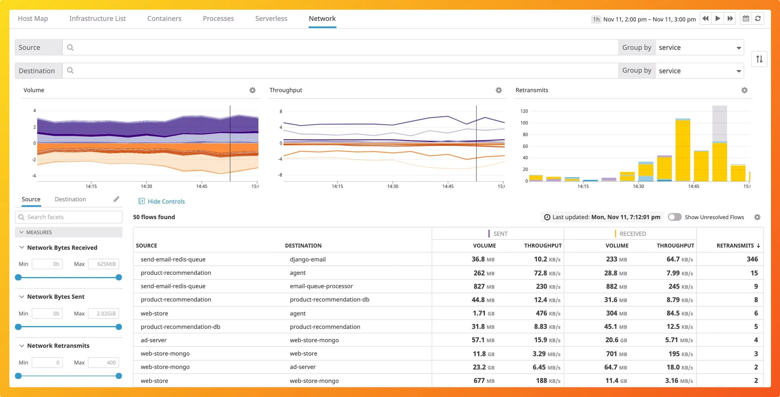Click the 346 retransmits value
This screenshot has height=397, width=780.
pos(752,259)
